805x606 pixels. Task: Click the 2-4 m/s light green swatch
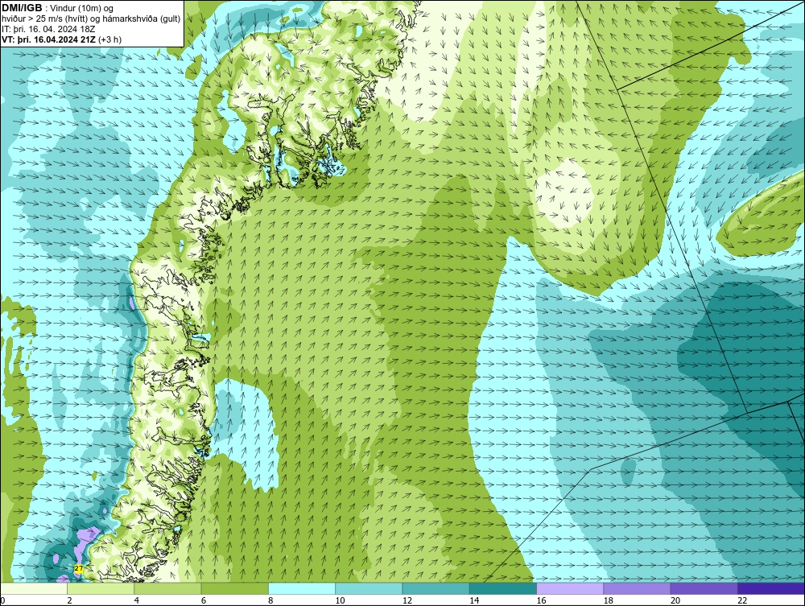(x=101, y=588)
